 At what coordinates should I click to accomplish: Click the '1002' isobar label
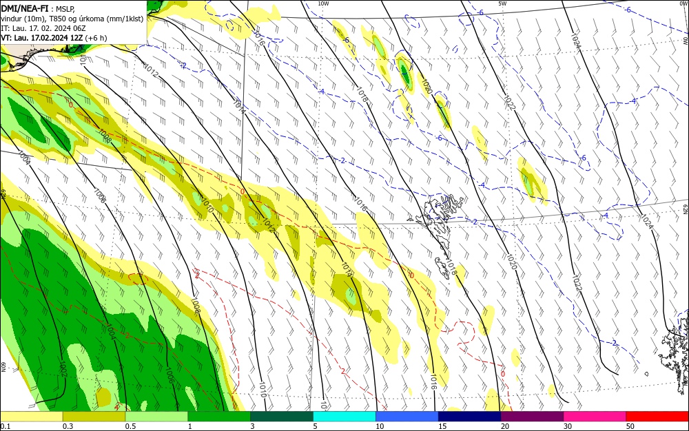tap(63, 369)
